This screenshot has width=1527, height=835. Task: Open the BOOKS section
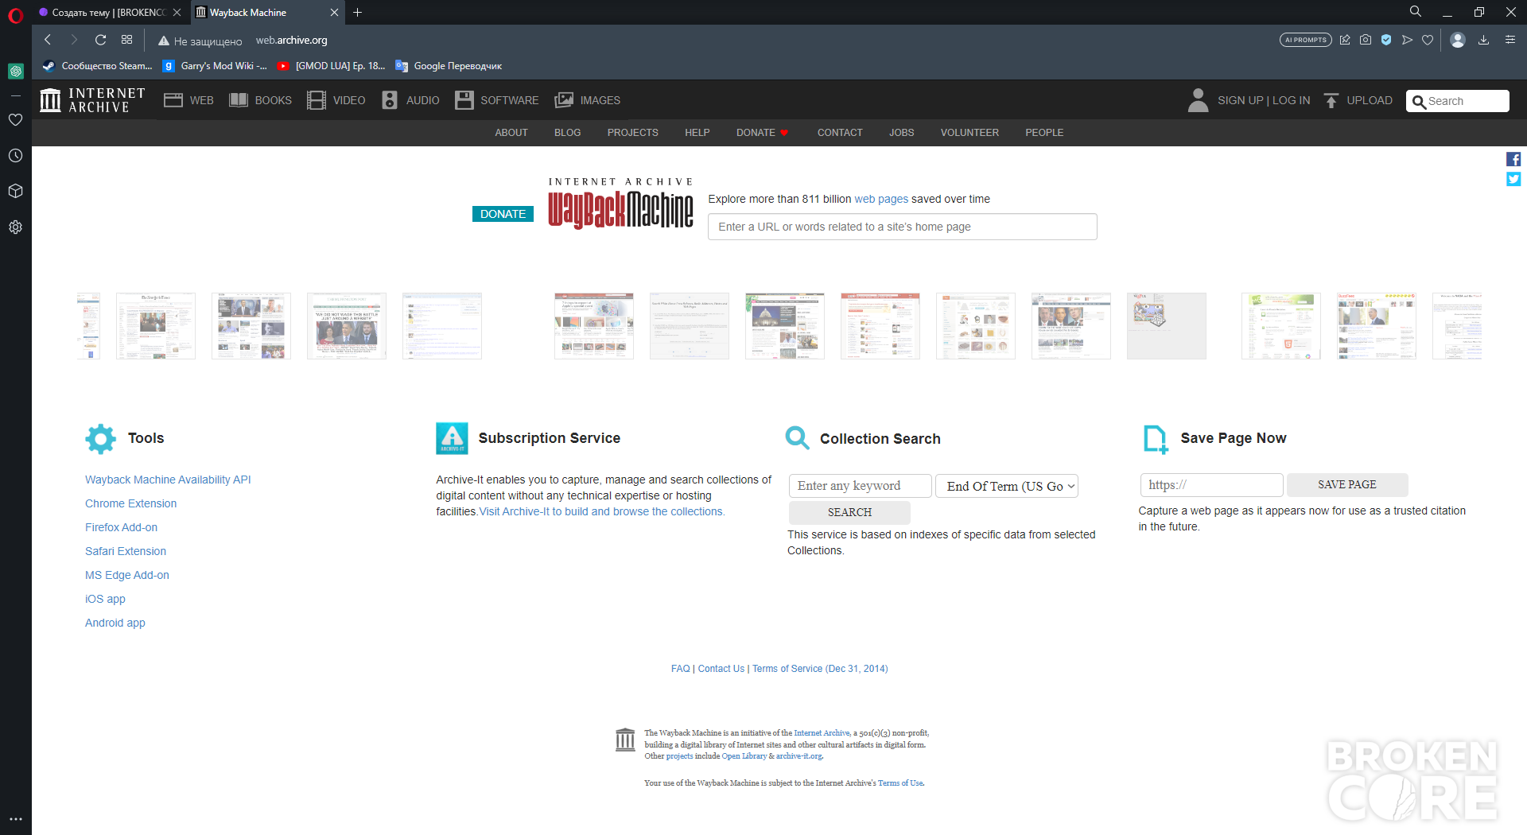(261, 100)
